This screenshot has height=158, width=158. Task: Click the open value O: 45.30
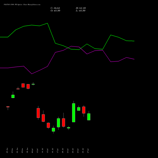coord(55,11)
